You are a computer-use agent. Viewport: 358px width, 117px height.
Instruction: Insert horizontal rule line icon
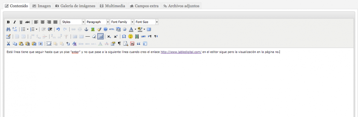(88, 36)
